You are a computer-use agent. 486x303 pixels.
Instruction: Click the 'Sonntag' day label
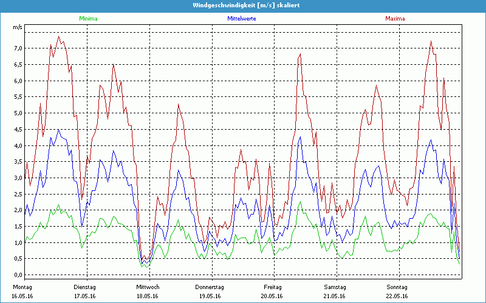point(397,287)
